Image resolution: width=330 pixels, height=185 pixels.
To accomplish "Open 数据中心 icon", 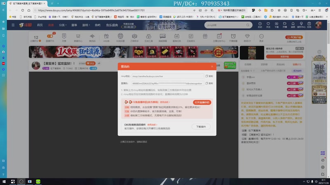I will coord(78,37).
